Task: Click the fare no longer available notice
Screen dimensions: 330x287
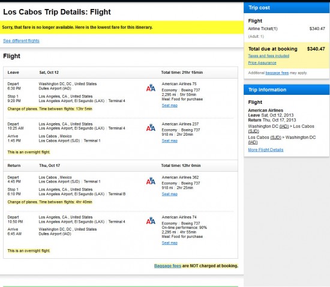Action: (122, 27)
